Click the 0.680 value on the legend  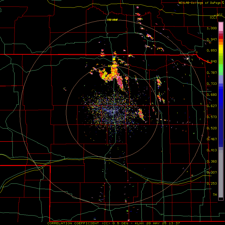point(212,95)
